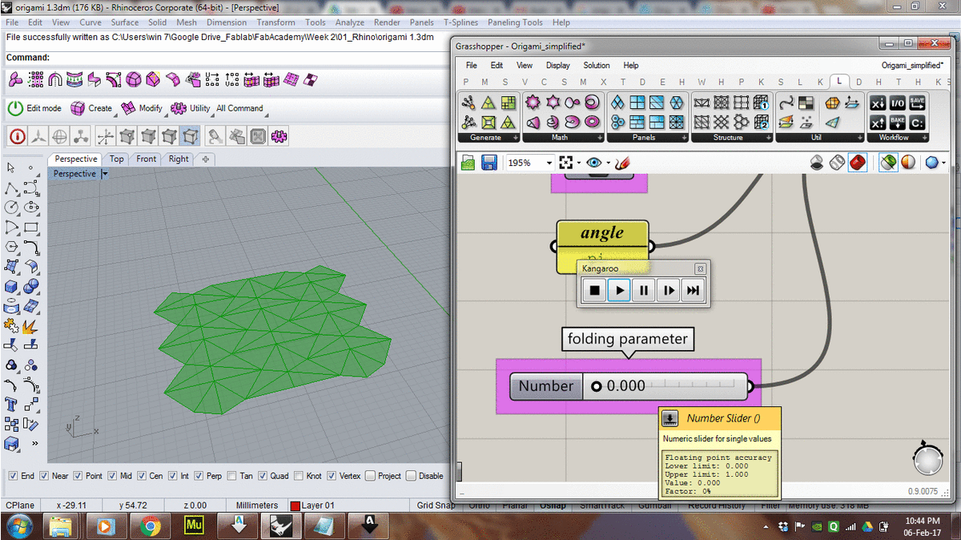Step Kangaroo simulation forward one frame
This screenshot has width=961, height=540.
[x=669, y=290]
